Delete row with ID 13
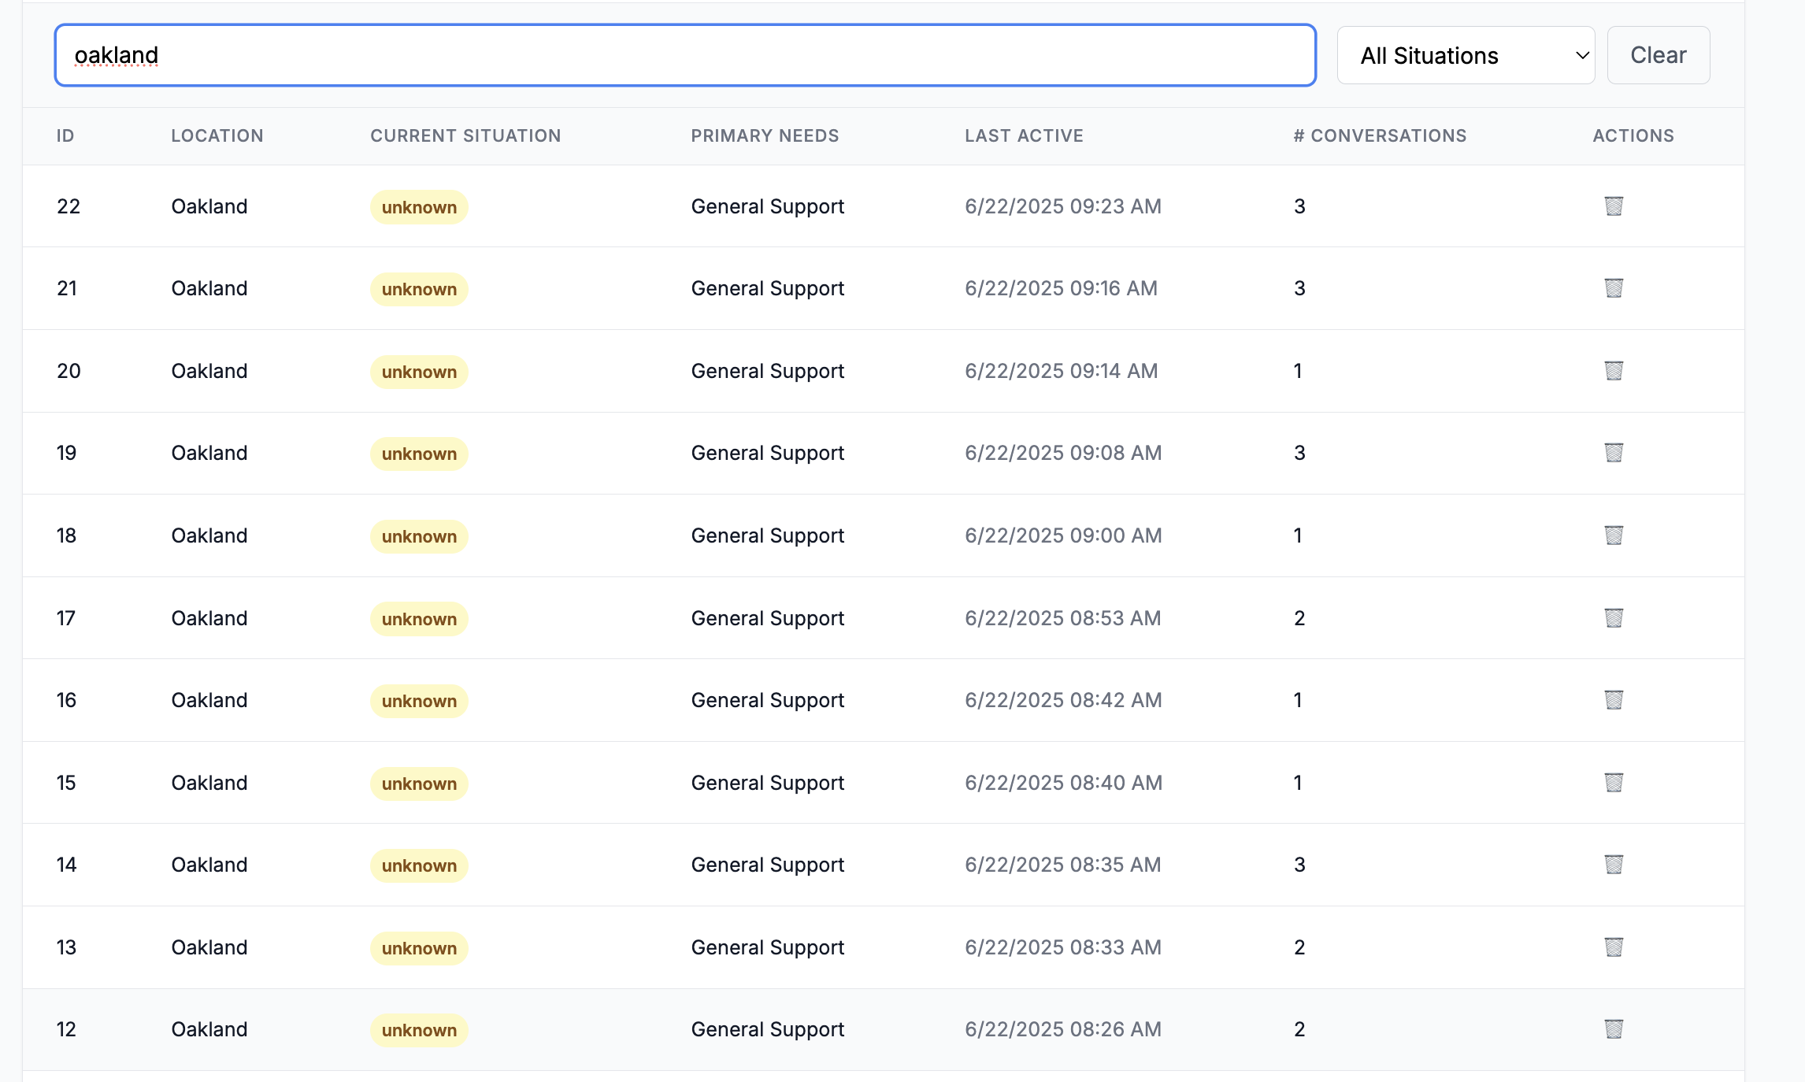 [x=1614, y=947]
